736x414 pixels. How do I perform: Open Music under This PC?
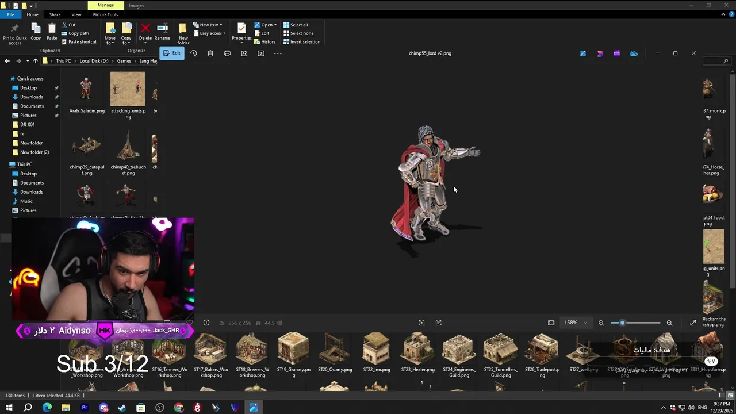pos(26,201)
